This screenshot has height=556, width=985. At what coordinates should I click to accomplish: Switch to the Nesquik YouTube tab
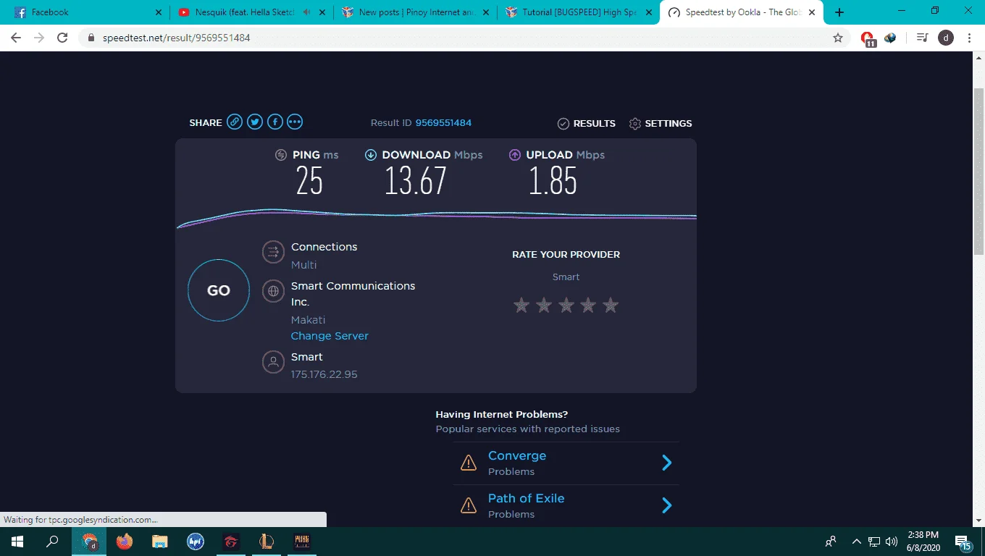(x=252, y=12)
